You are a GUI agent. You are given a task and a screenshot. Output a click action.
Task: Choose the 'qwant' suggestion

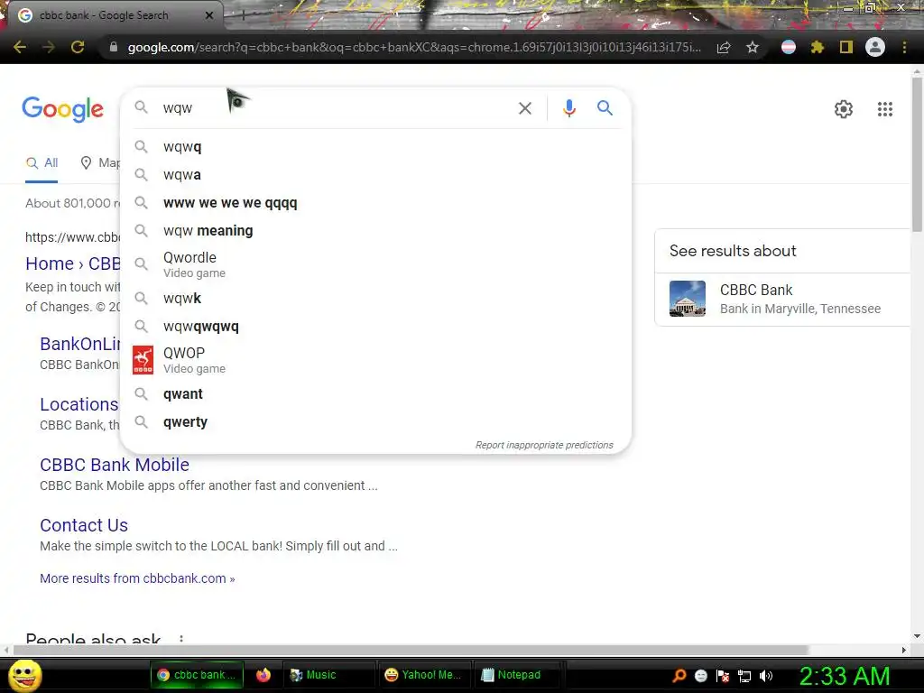pyautogui.click(x=375, y=394)
